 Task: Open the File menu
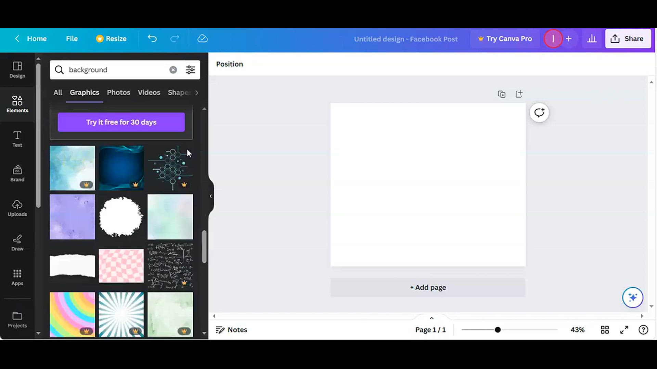(x=72, y=39)
